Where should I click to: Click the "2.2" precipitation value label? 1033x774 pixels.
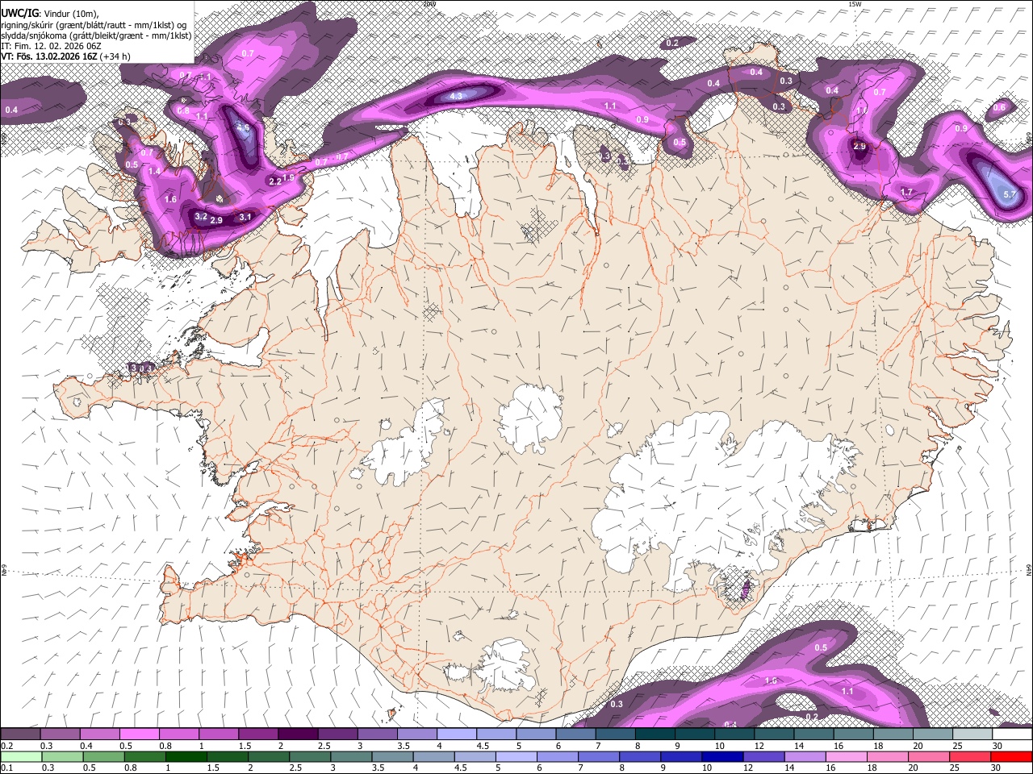click(274, 181)
